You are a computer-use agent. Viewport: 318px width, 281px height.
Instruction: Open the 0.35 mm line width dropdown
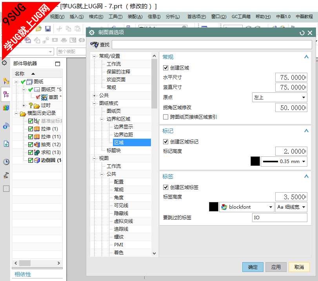(x=284, y=162)
